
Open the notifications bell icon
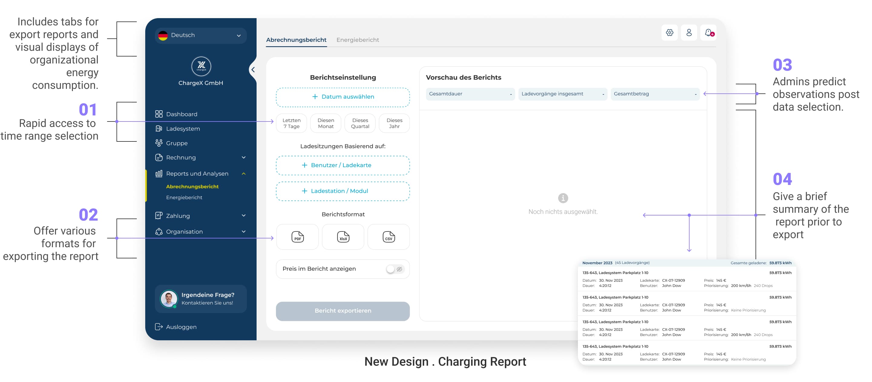point(708,32)
